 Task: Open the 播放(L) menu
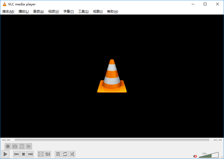point(23,12)
